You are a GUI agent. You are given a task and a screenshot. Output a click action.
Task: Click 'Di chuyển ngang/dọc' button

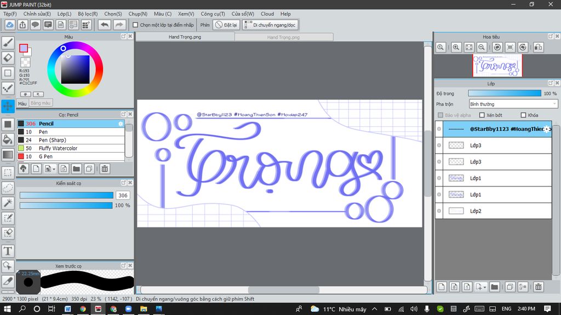click(270, 25)
